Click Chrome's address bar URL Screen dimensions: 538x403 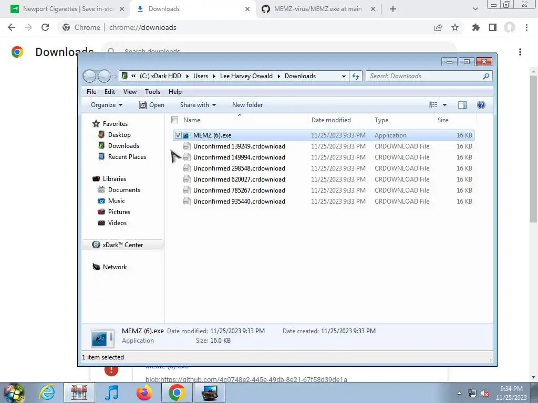(143, 27)
